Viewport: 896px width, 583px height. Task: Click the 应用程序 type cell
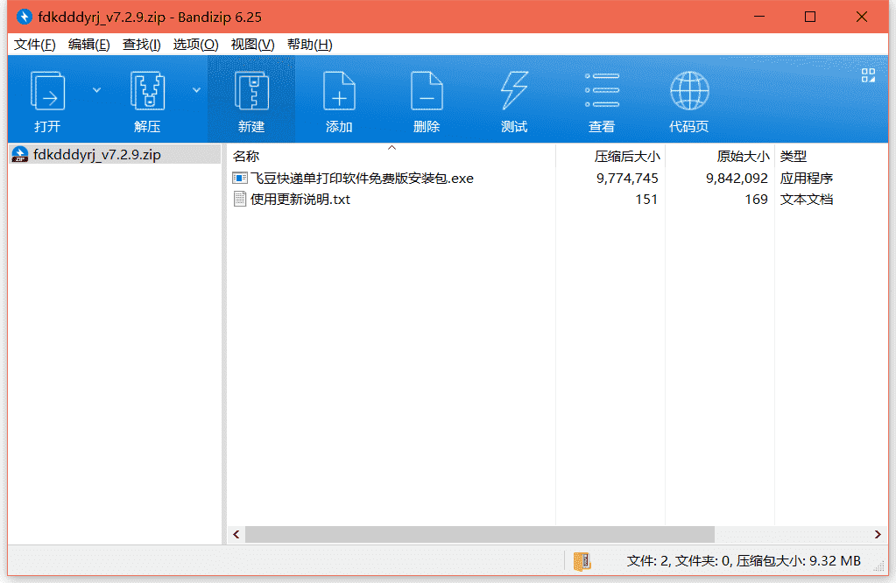coord(807,179)
